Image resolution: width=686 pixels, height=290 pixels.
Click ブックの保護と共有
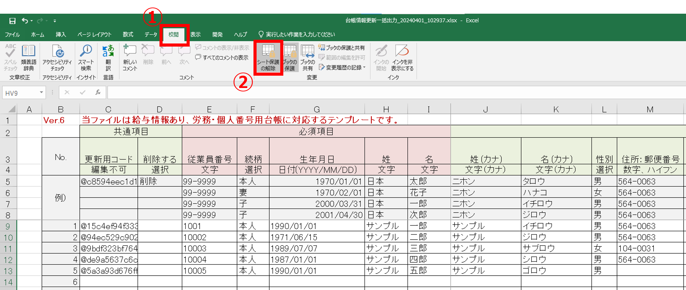(x=342, y=48)
